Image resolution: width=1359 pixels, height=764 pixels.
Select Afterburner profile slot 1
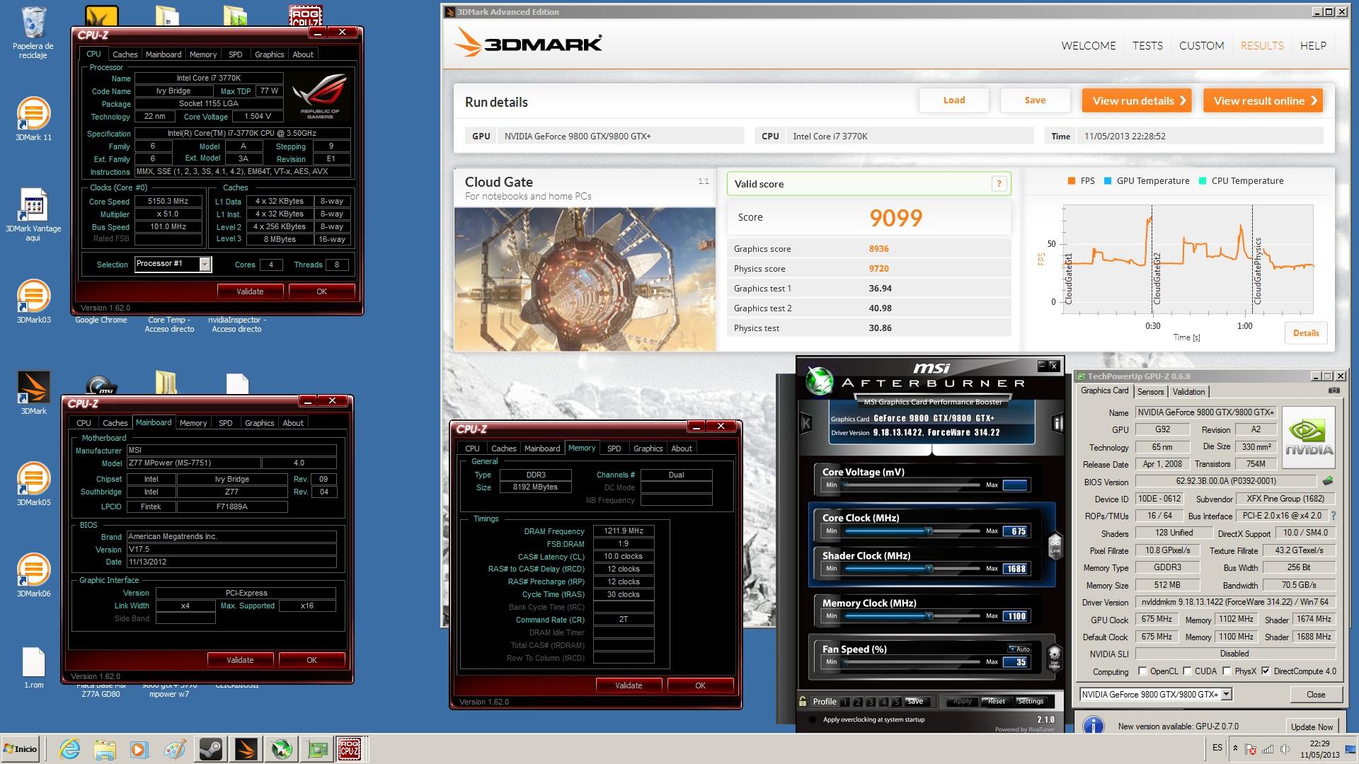[844, 702]
